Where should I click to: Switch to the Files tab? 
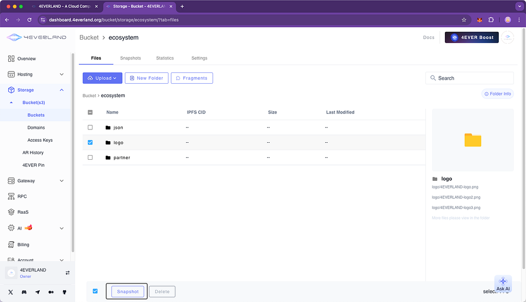[x=96, y=58]
